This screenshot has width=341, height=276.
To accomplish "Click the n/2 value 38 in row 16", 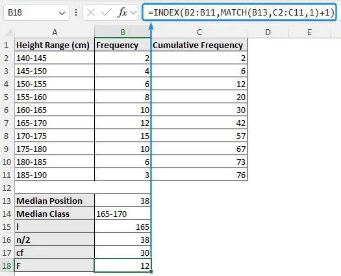I will 123,240.
